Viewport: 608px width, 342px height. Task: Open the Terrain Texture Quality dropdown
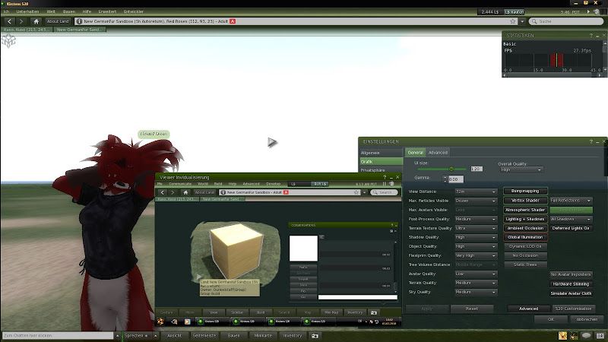click(476, 229)
